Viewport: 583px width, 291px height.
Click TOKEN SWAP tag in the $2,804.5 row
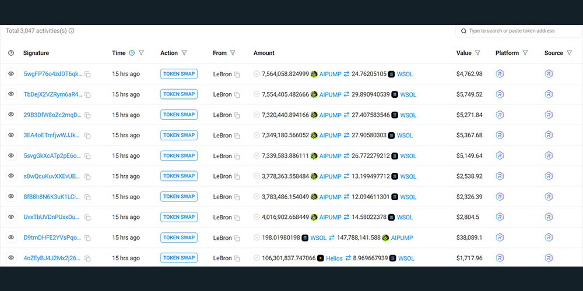(x=179, y=217)
